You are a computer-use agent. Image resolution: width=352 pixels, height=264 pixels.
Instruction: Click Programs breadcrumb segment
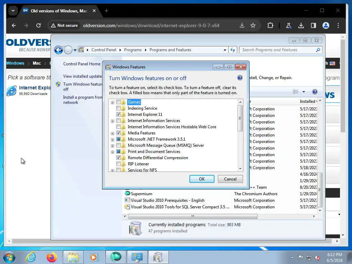[x=133, y=50]
